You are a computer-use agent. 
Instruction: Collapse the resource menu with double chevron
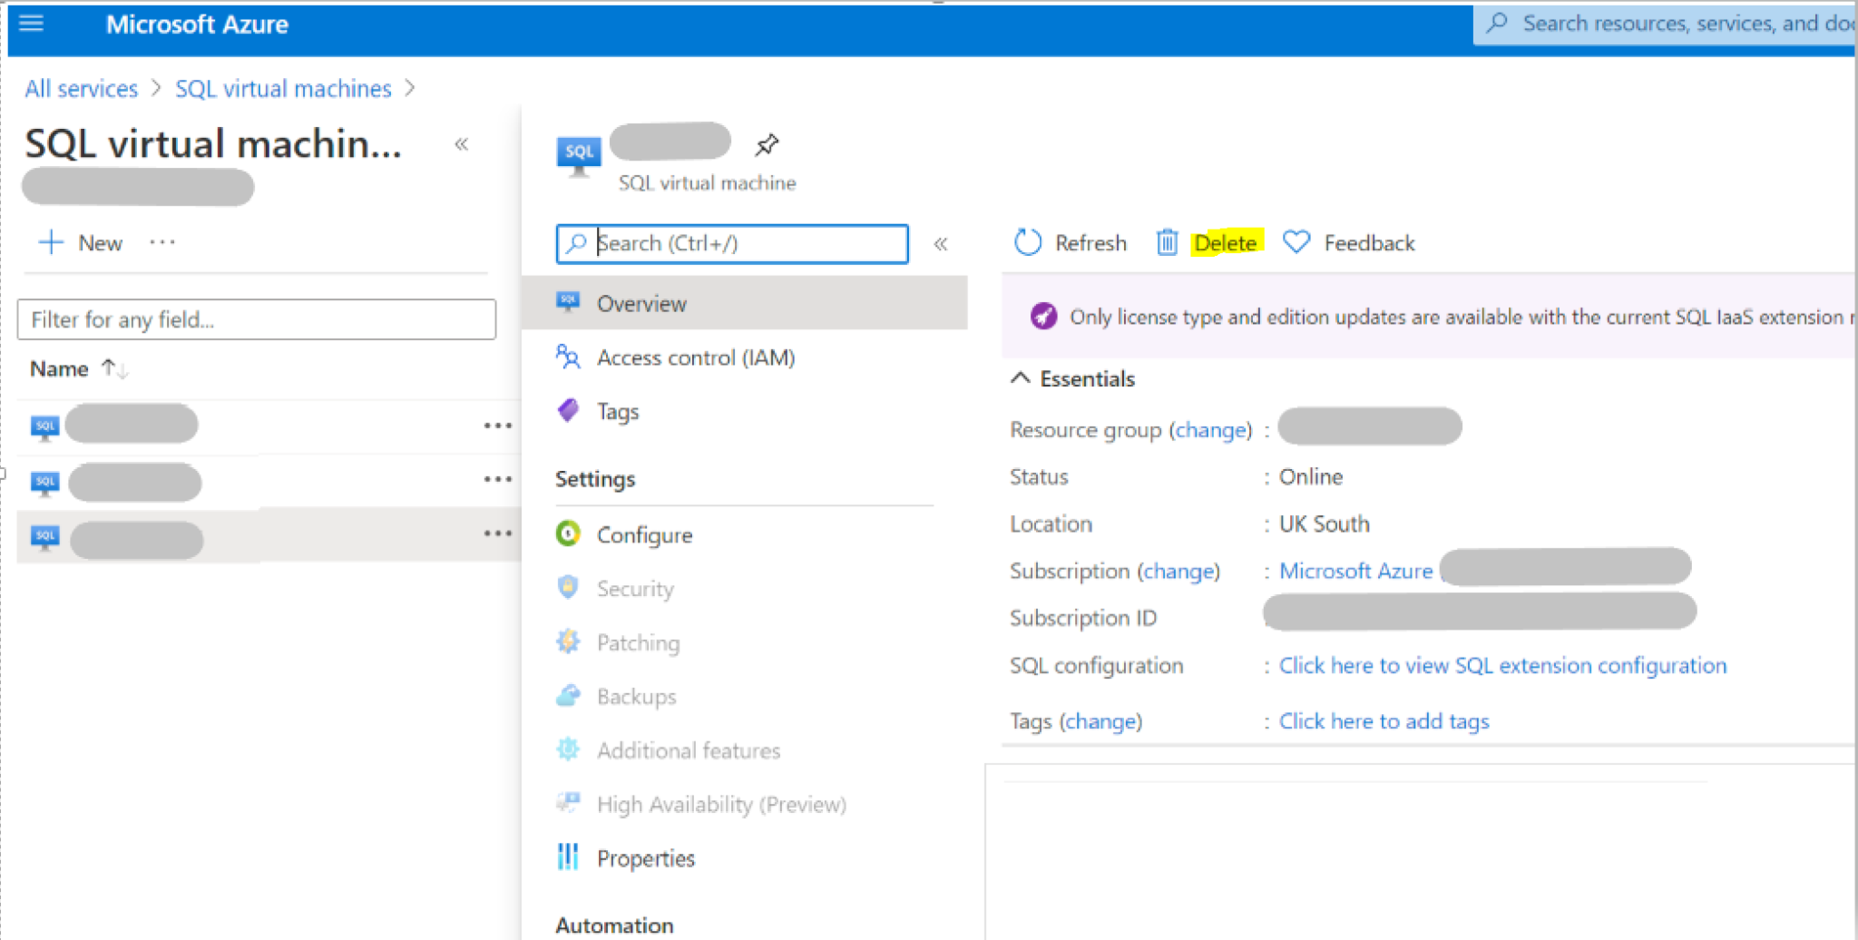coord(941,243)
